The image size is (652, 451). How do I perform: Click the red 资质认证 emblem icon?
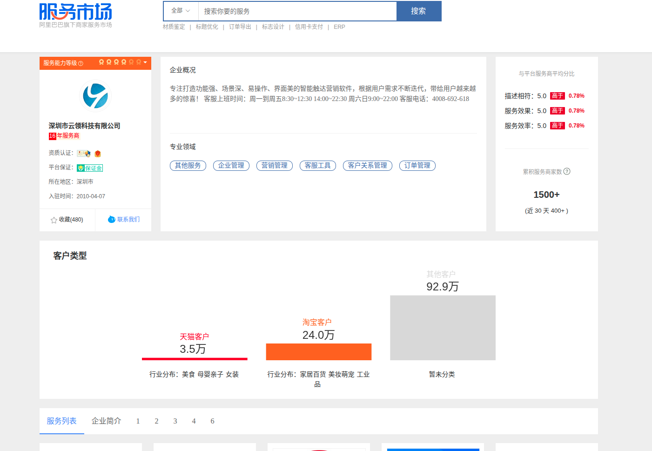point(98,154)
